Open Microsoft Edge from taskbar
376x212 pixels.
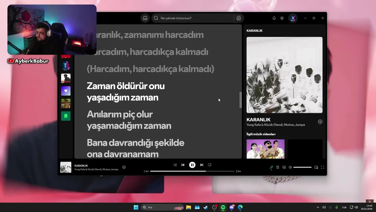[x=240, y=207]
